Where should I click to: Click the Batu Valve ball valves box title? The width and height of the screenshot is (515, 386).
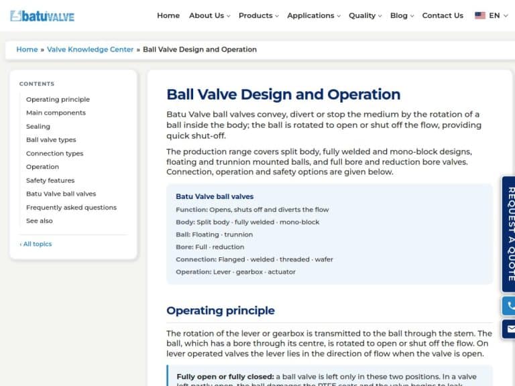(215, 196)
